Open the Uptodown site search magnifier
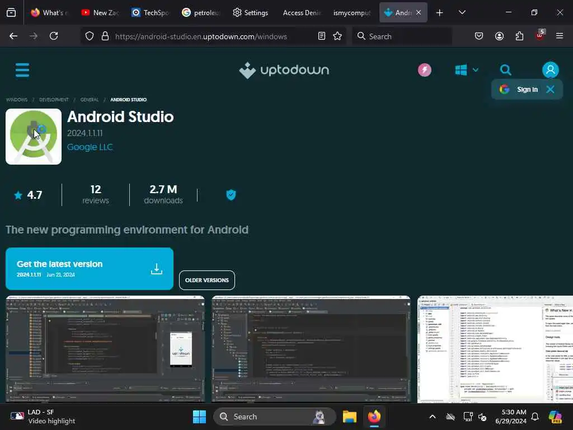This screenshot has width=573, height=430. point(506,70)
